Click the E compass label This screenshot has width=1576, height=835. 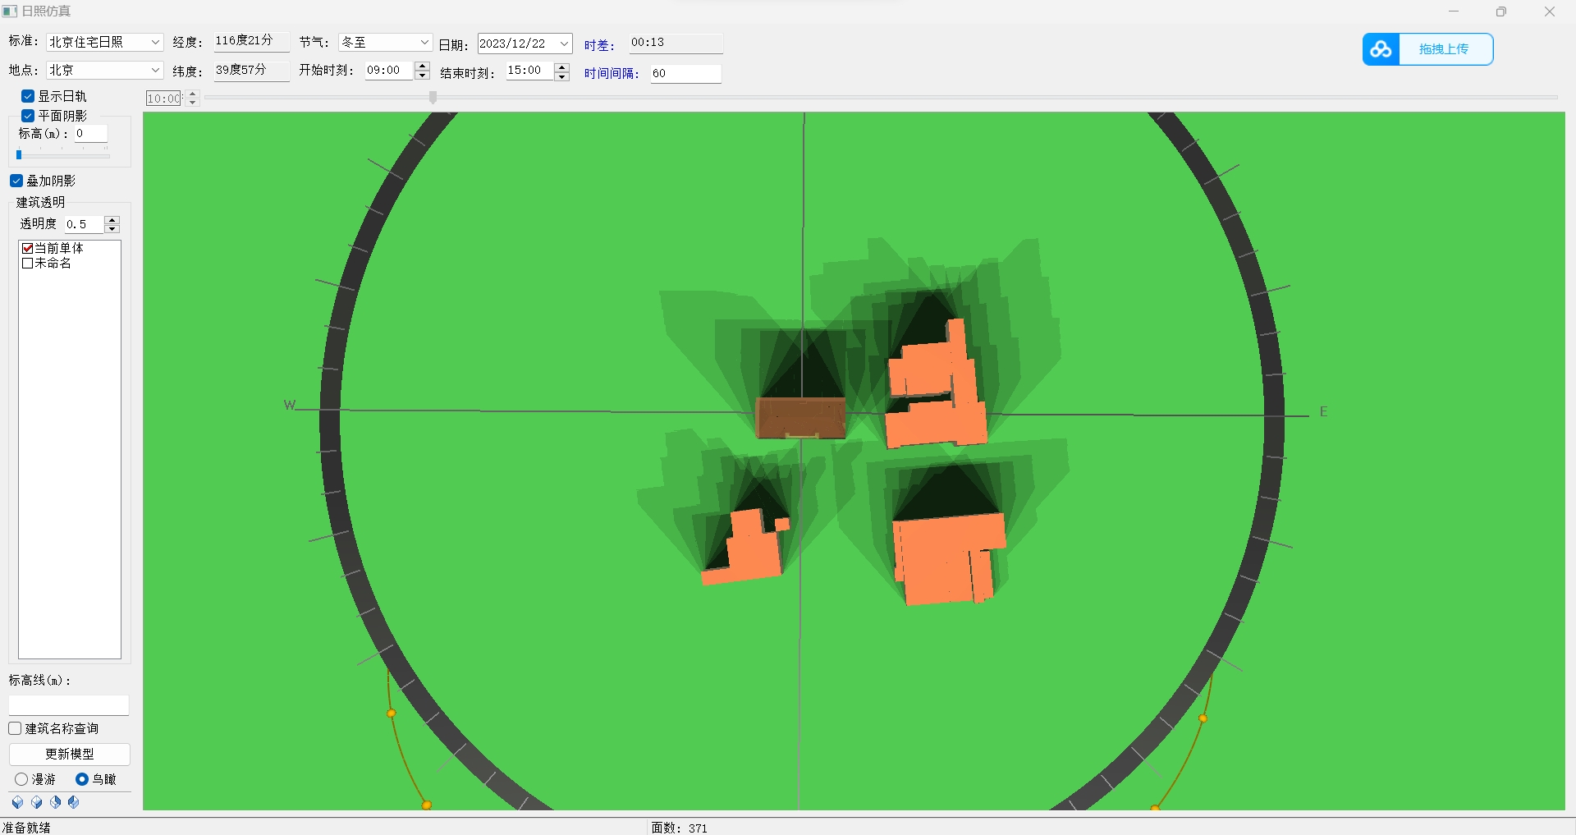(1323, 411)
